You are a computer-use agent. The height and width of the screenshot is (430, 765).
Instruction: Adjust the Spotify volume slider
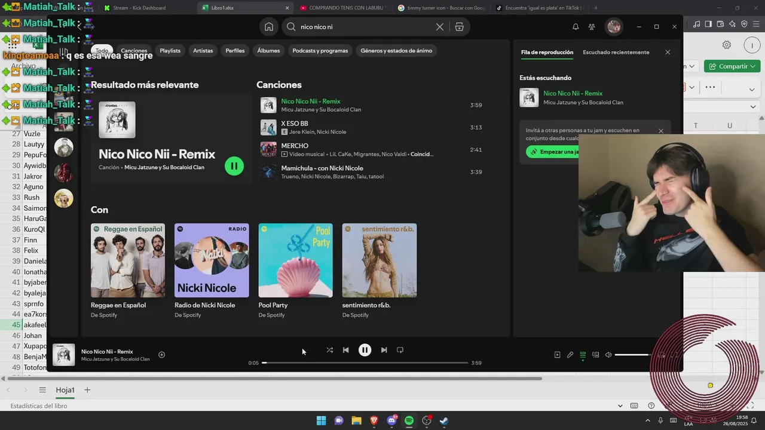(x=634, y=355)
